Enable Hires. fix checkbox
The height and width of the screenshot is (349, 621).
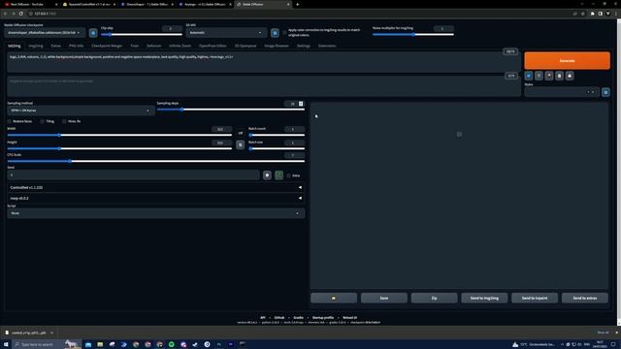coord(64,121)
